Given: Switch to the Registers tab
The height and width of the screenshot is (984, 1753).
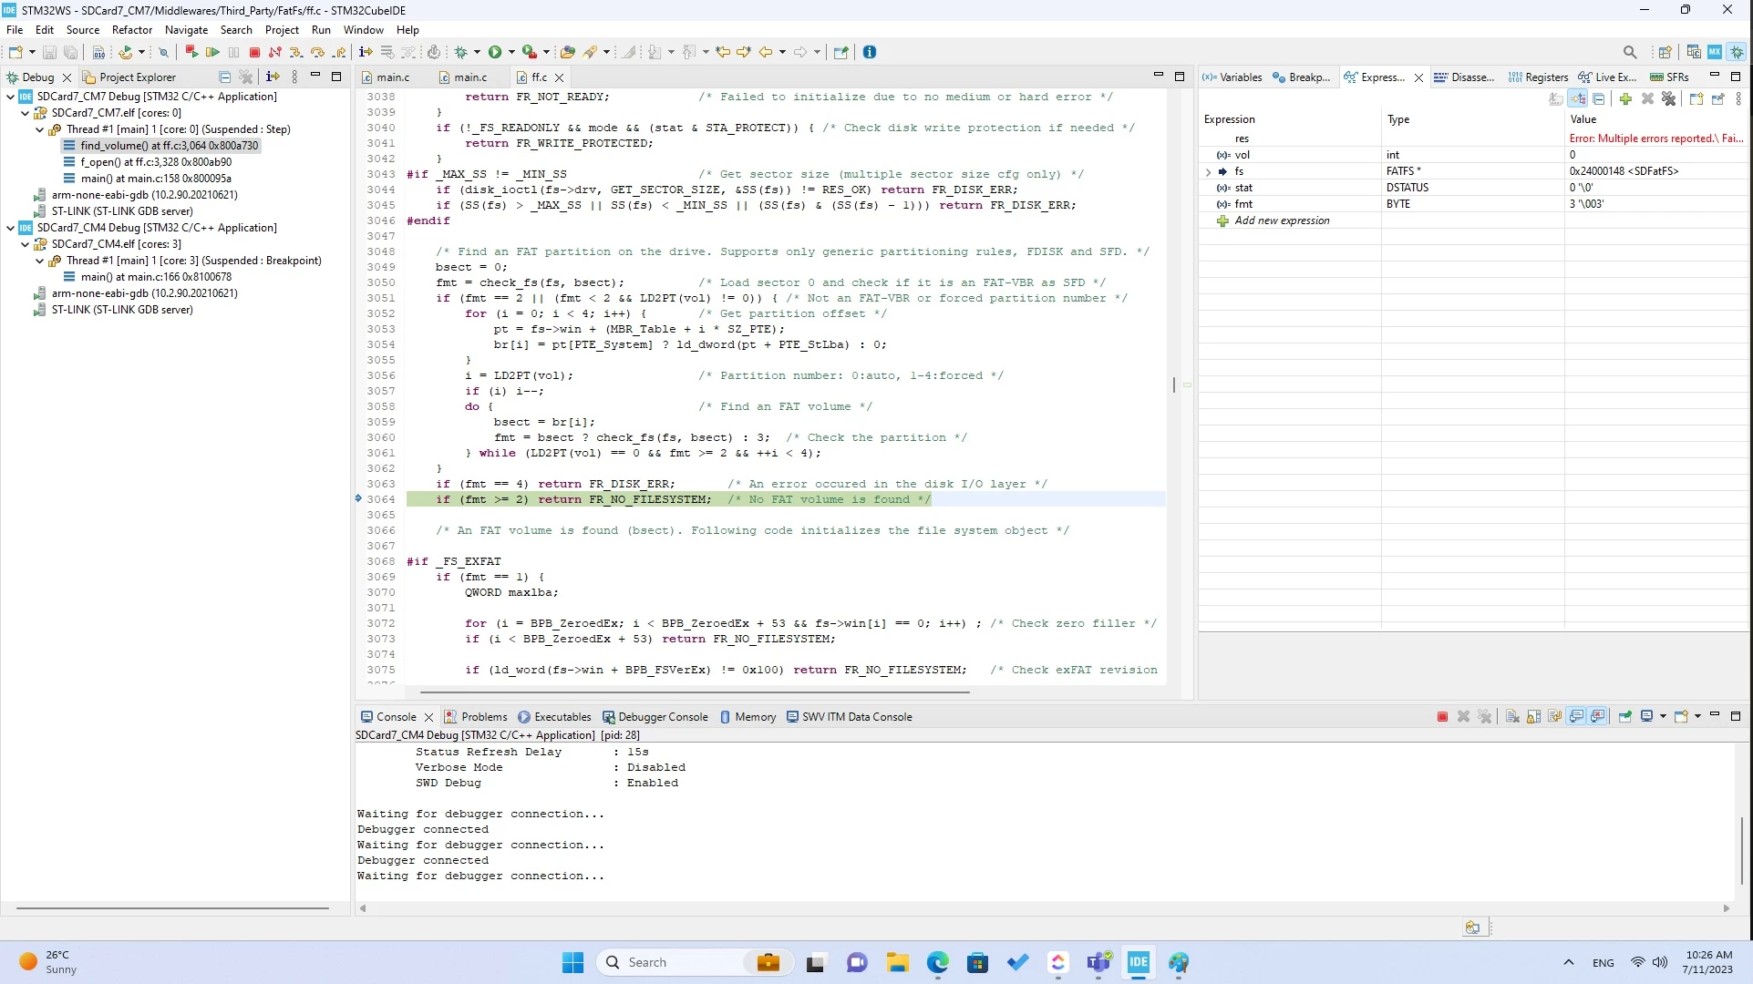Looking at the screenshot, I should (x=1538, y=77).
